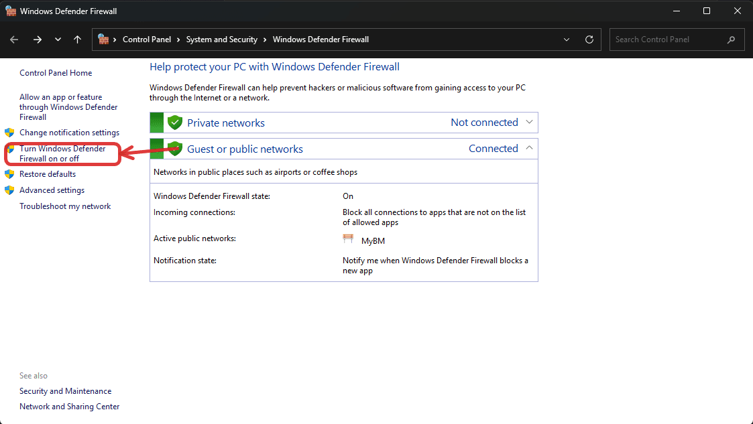Click the Search Control Panel box
Viewport: 753px width, 424px height.
point(677,40)
